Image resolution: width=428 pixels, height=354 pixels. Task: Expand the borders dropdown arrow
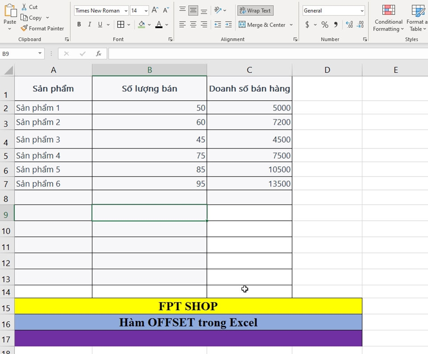tap(129, 25)
